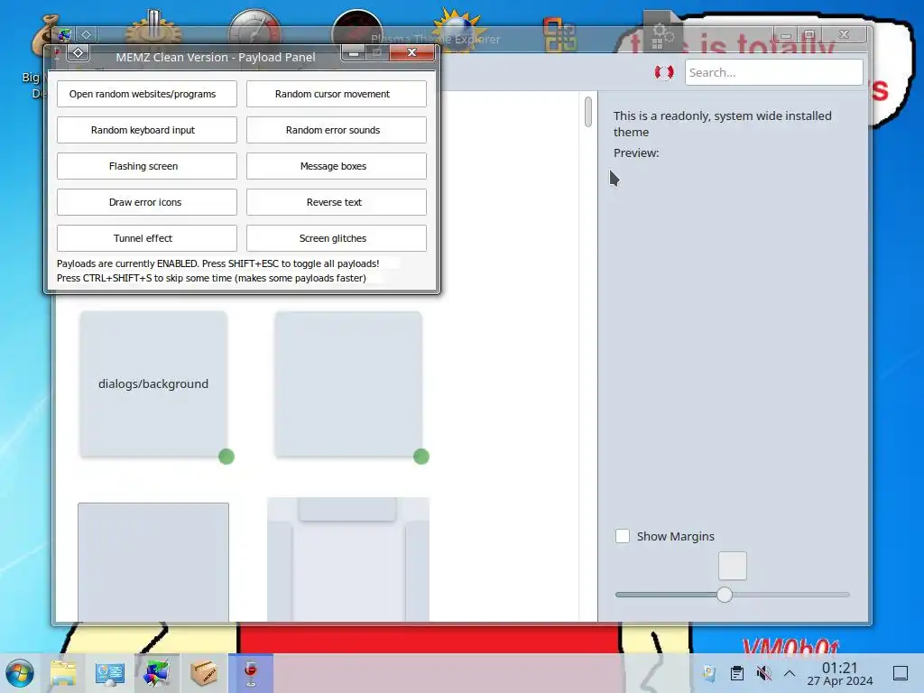The height and width of the screenshot is (693, 924).
Task: Select the bottom-left gray rectangle thumbnail
Action: (x=153, y=561)
